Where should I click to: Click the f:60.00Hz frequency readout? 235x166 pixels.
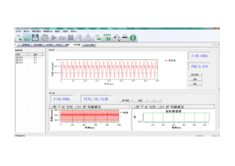(62, 99)
